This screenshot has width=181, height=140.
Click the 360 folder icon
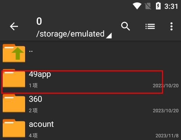point(14,103)
